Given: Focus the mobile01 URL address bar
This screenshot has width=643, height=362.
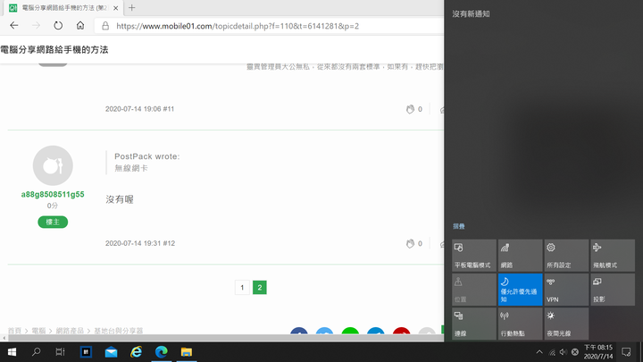Looking at the screenshot, I should 238,26.
